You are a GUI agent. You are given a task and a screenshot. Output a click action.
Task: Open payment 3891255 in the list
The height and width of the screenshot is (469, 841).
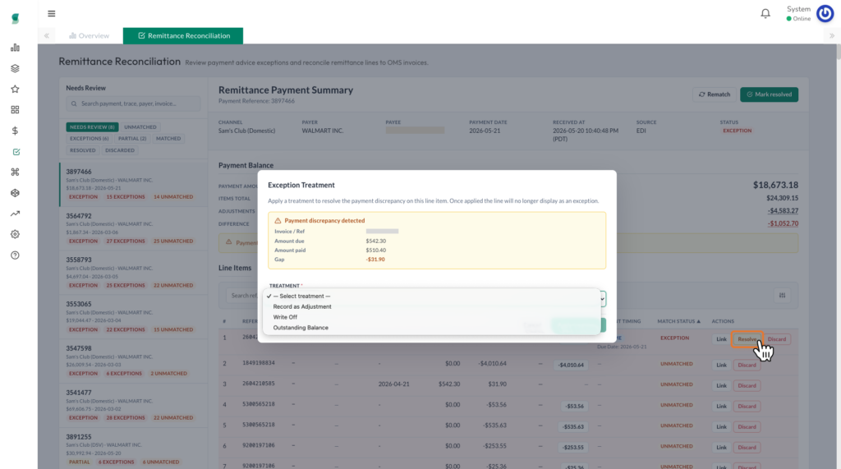pos(133,449)
